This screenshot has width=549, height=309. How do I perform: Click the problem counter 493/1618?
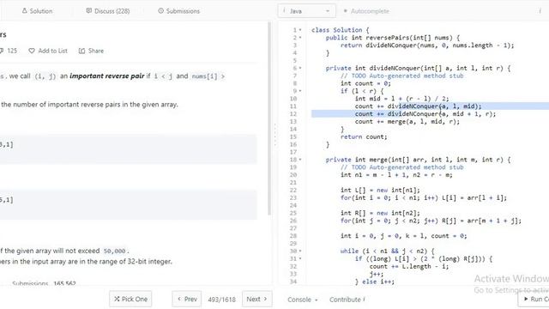(x=221, y=300)
